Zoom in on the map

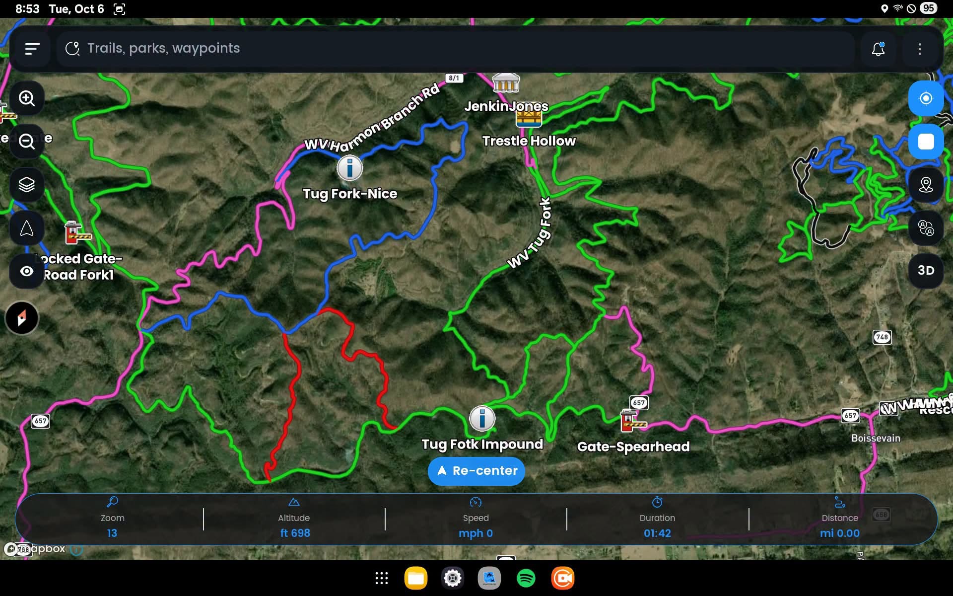tap(27, 98)
